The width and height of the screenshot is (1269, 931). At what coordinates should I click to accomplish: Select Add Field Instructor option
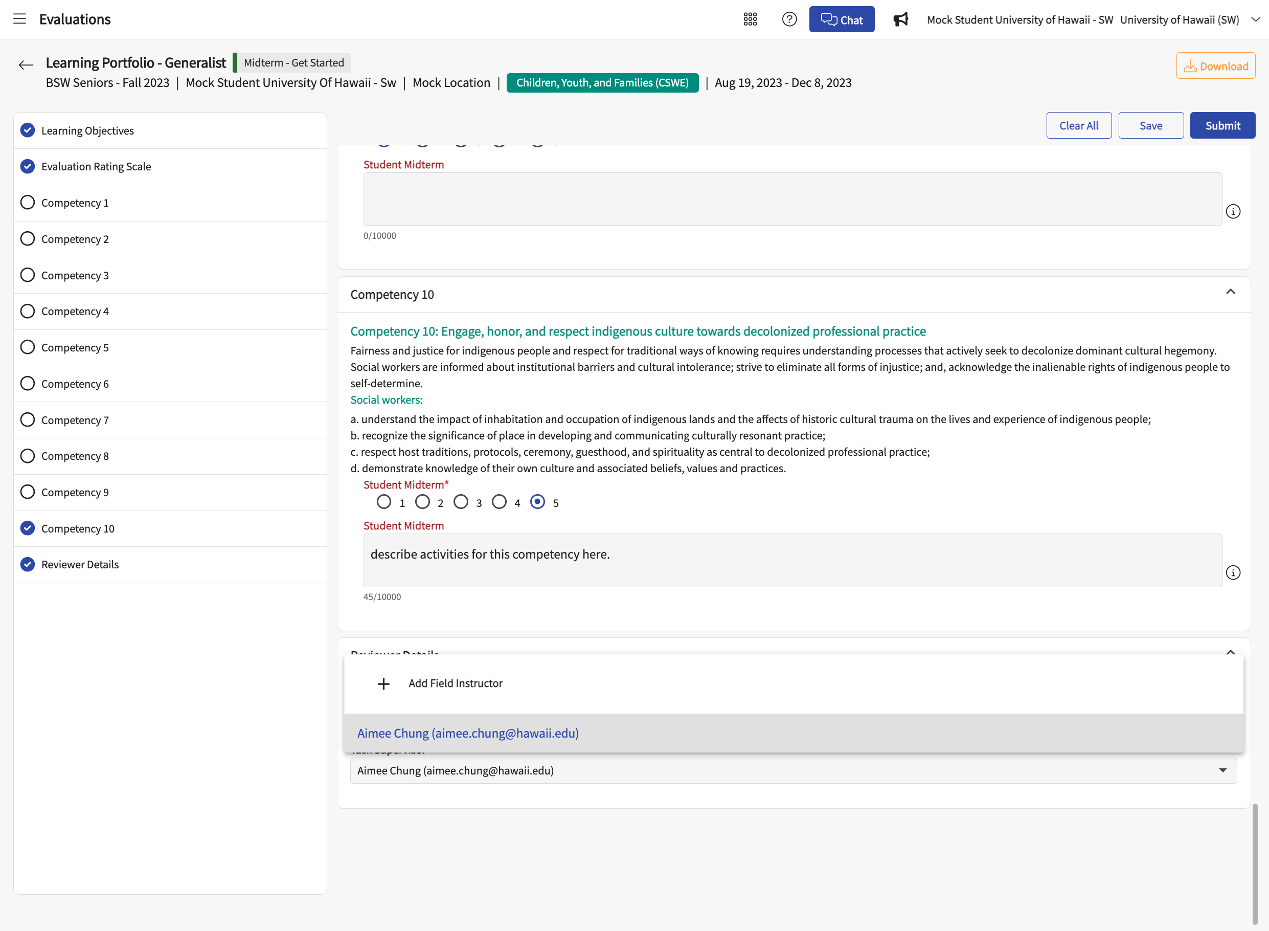pos(793,683)
